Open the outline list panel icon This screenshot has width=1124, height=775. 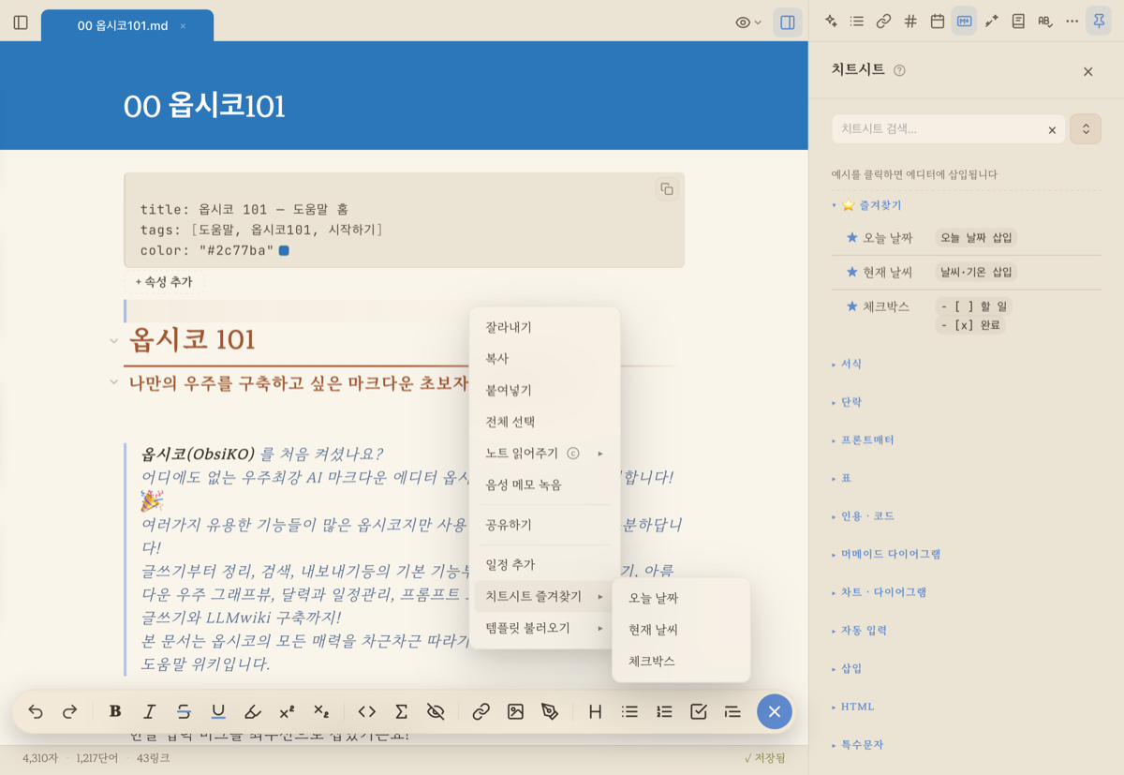click(857, 22)
